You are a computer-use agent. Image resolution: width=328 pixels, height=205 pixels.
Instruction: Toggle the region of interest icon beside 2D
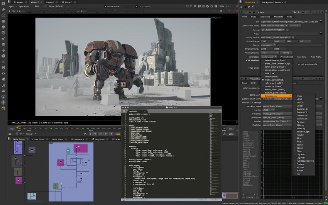tap(216, 11)
